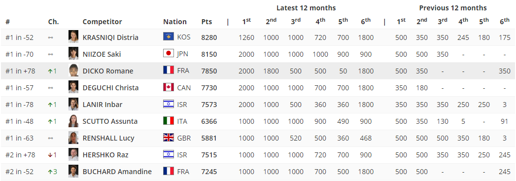Open SCUTTO Assunta's profile photo
Viewport: 516px width, 181px height.
pyautogui.click(x=73, y=120)
